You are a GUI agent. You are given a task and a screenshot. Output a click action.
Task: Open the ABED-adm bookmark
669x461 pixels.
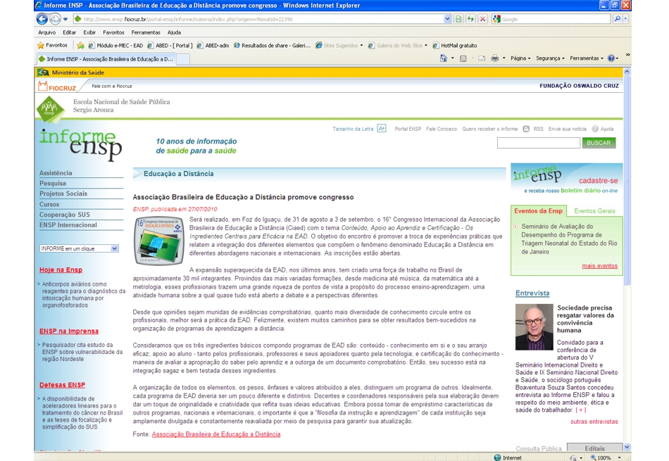(213, 45)
